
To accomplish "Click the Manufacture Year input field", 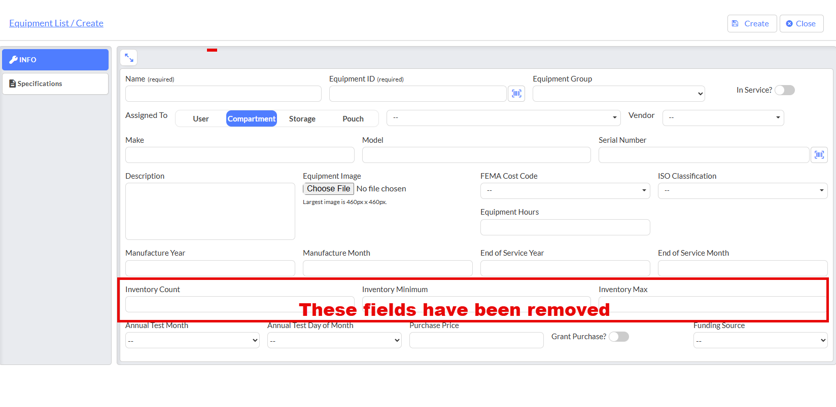I will [x=210, y=268].
